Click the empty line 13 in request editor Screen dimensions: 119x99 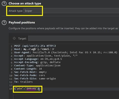point(66,85)
